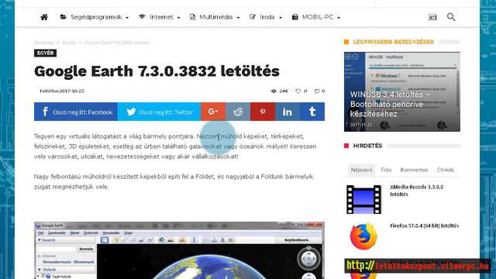Share via Google Plus icon
This screenshot has width=496, height=279.
click(x=213, y=112)
